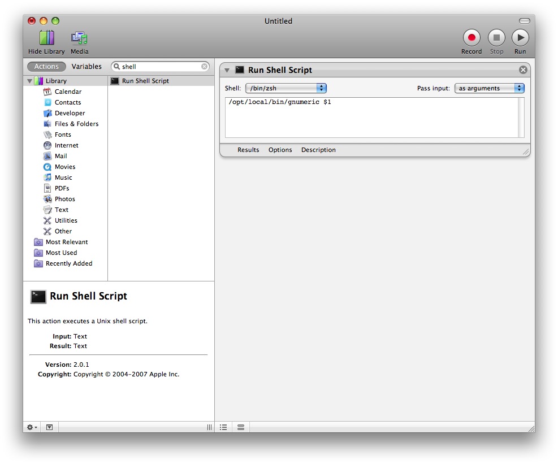The width and height of the screenshot is (558, 464).
Task: Click the Stop workflow button
Action: click(x=496, y=38)
